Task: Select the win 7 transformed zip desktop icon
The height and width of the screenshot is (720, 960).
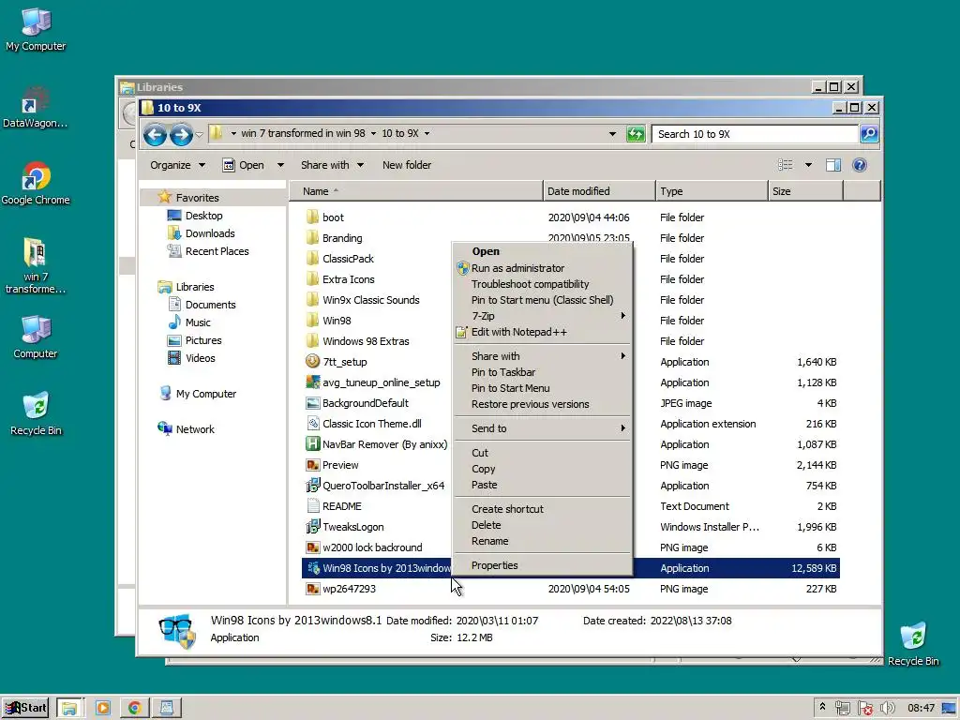Action: [x=35, y=265]
